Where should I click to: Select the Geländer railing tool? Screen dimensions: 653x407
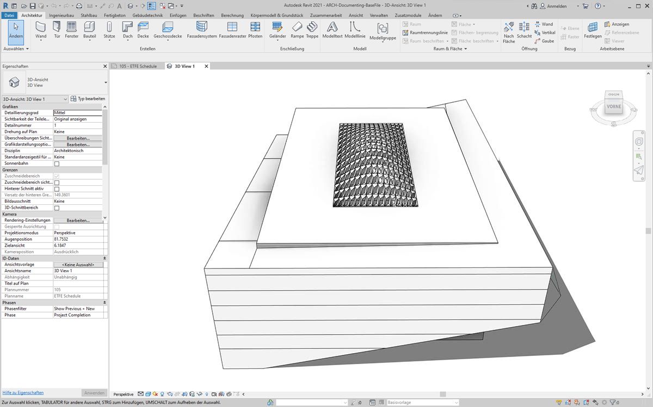278,31
